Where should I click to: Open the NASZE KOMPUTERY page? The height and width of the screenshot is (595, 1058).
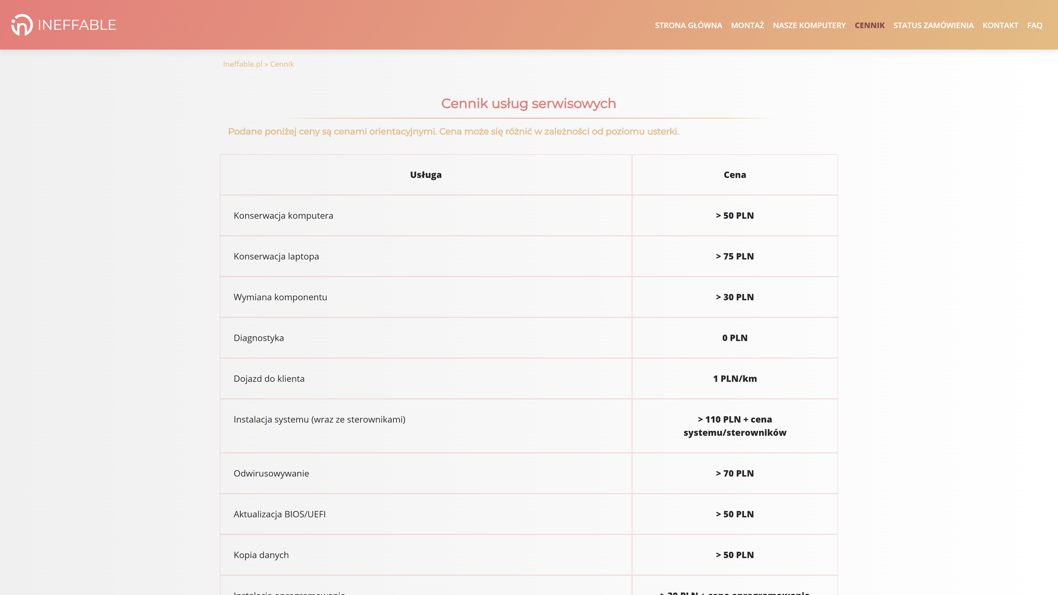click(x=809, y=25)
